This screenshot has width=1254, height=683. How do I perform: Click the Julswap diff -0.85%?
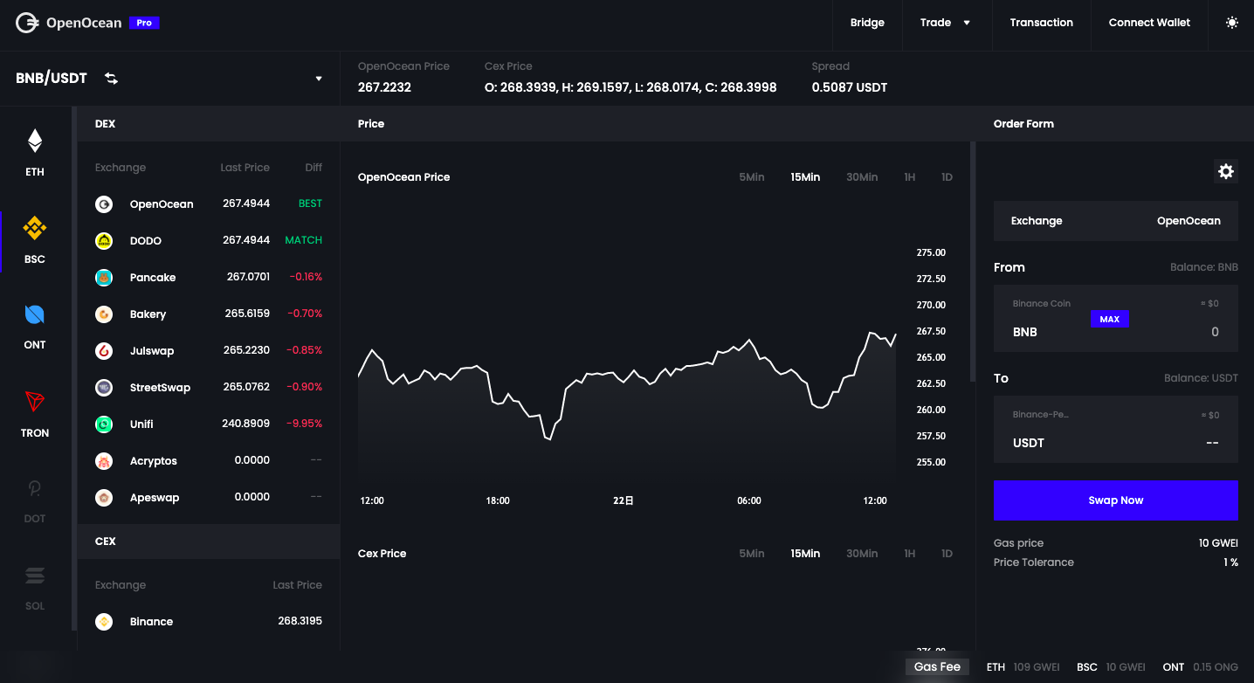click(304, 350)
